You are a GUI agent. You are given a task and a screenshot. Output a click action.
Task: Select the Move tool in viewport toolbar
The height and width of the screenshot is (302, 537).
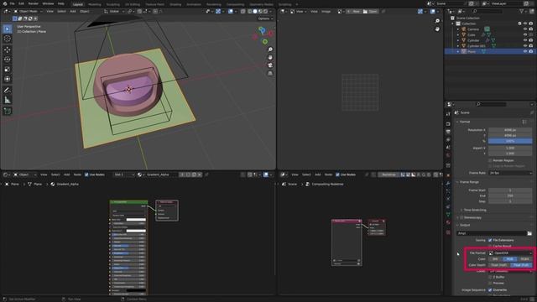pyautogui.click(x=8, y=50)
